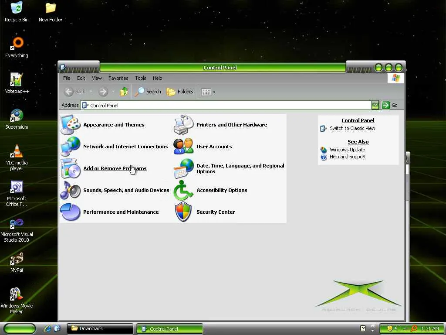
Task: Click the Control Panel taskbar button
Action: pyautogui.click(x=170, y=329)
